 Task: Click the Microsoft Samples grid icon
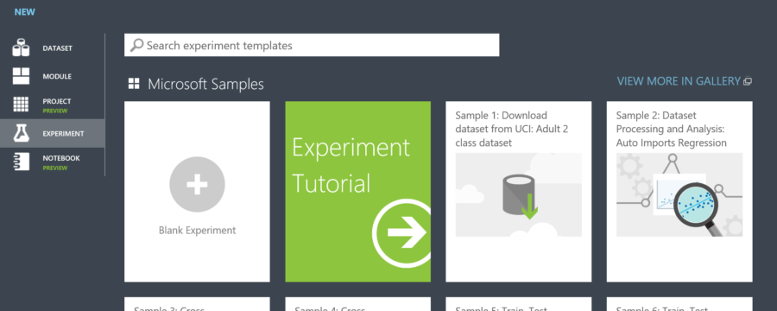pyautogui.click(x=134, y=84)
